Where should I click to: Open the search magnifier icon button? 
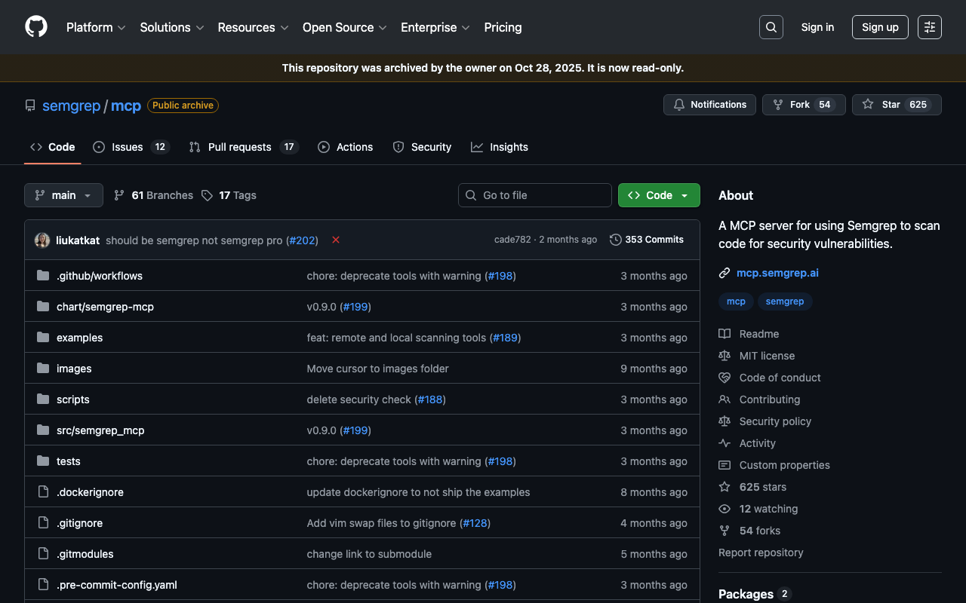click(771, 27)
